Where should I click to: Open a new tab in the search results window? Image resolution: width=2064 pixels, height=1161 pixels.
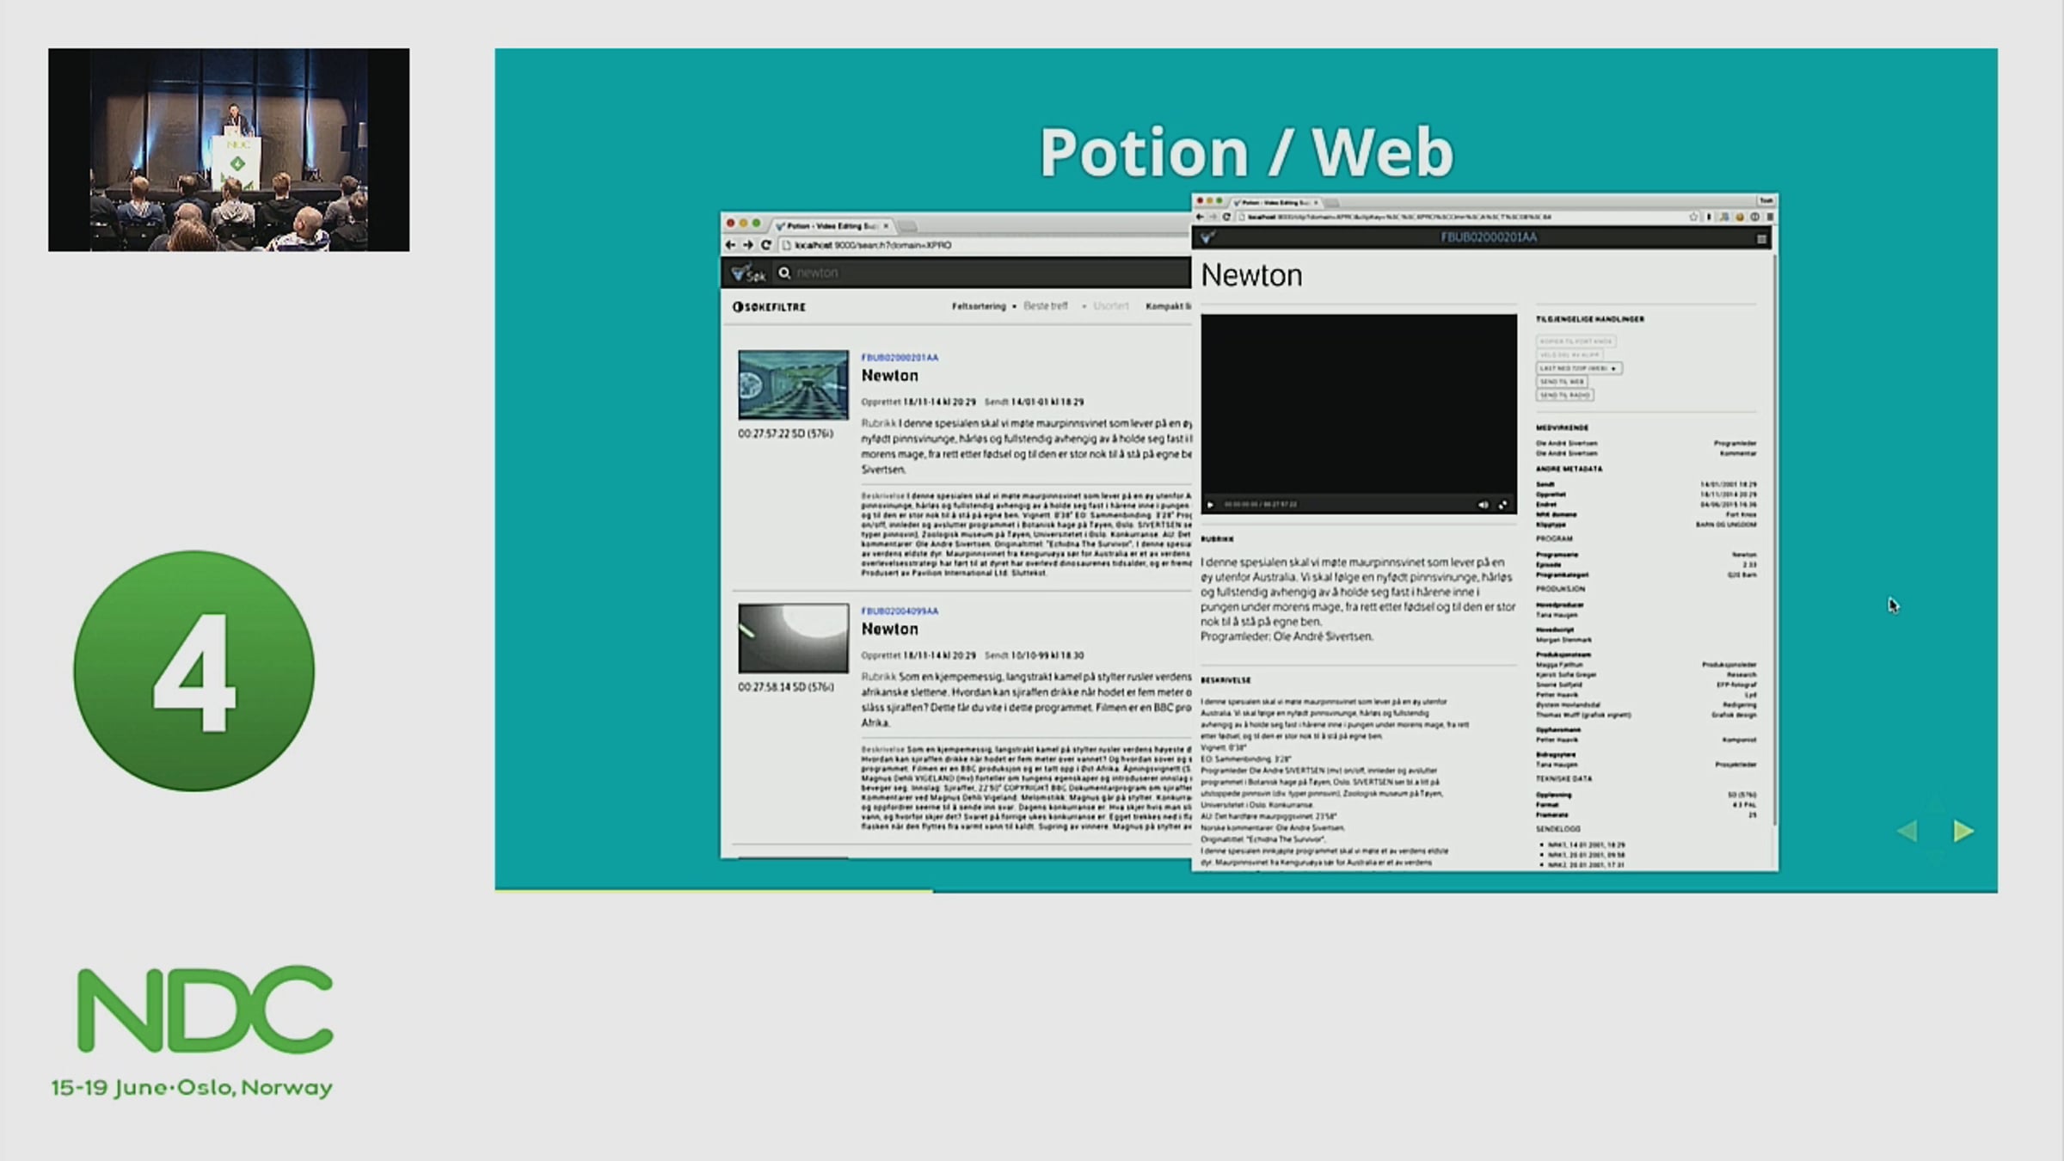tap(908, 226)
